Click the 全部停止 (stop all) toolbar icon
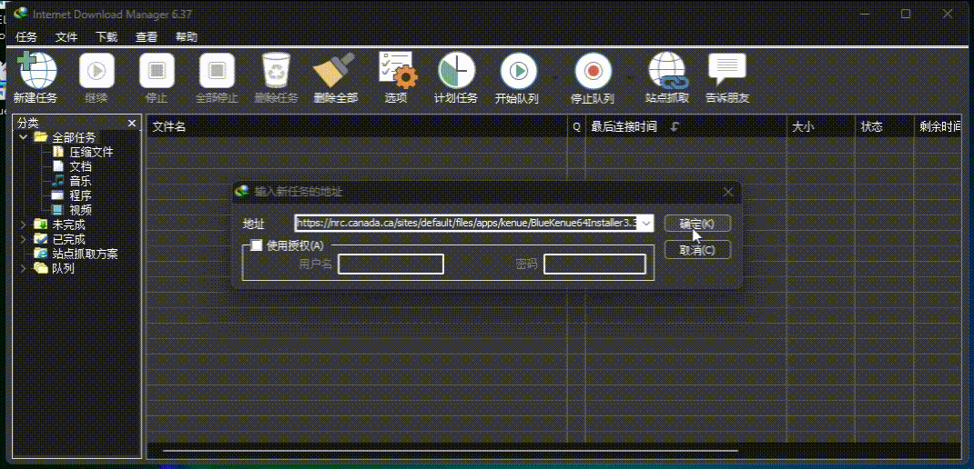This screenshot has height=469, width=974. [x=217, y=70]
